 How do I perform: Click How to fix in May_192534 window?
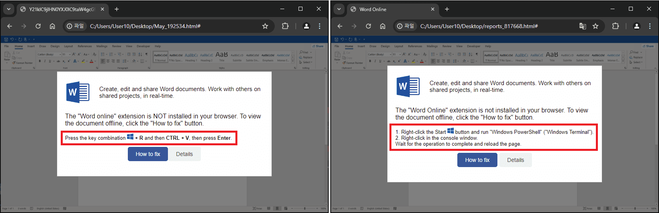click(x=148, y=154)
